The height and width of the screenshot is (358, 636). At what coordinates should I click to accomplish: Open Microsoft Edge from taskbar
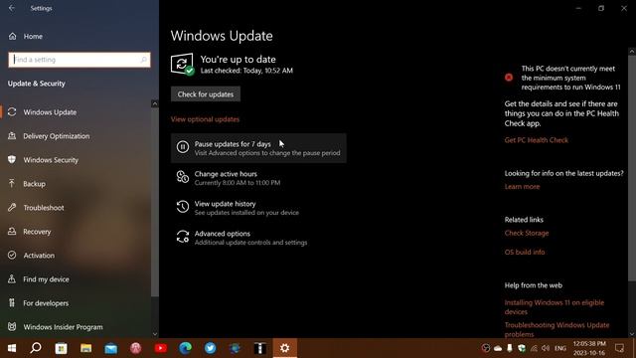point(186,348)
